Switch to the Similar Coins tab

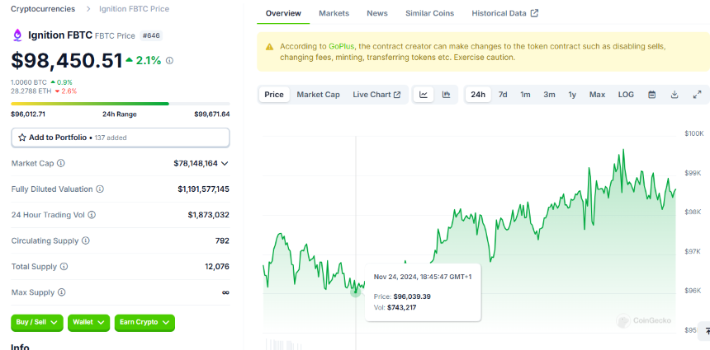coord(429,13)
